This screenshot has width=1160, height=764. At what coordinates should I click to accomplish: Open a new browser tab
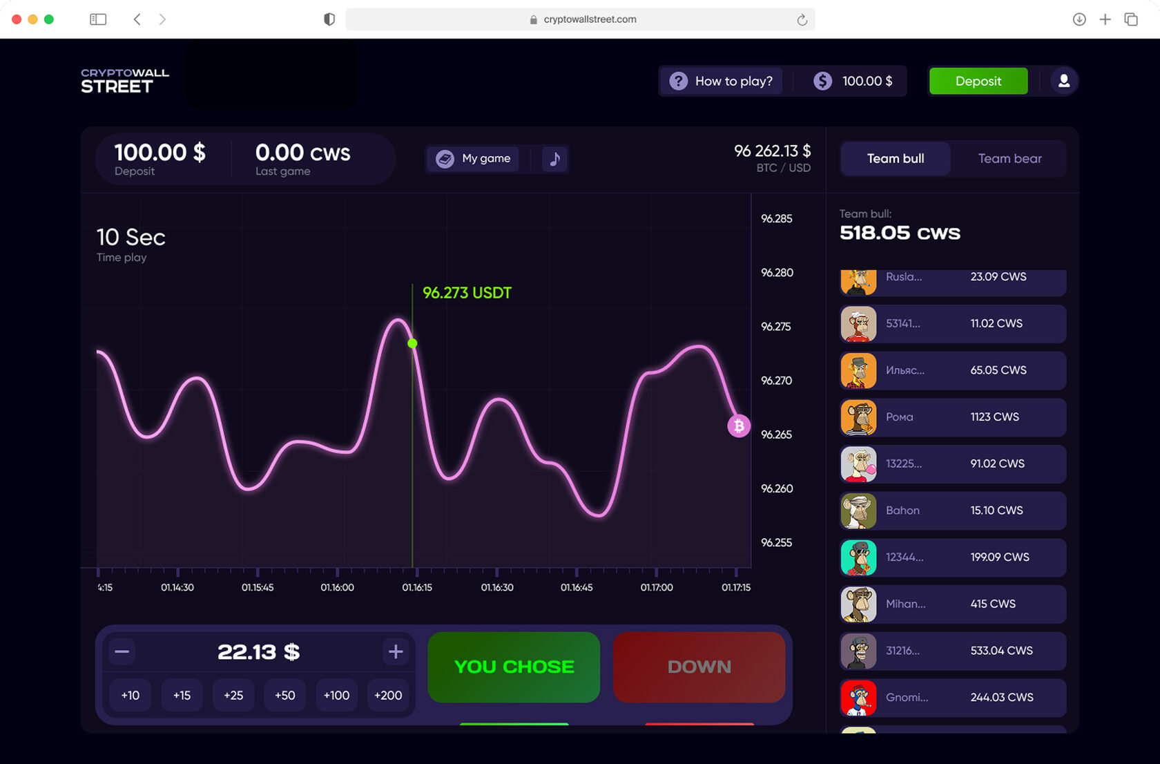tap(1105, 19)
